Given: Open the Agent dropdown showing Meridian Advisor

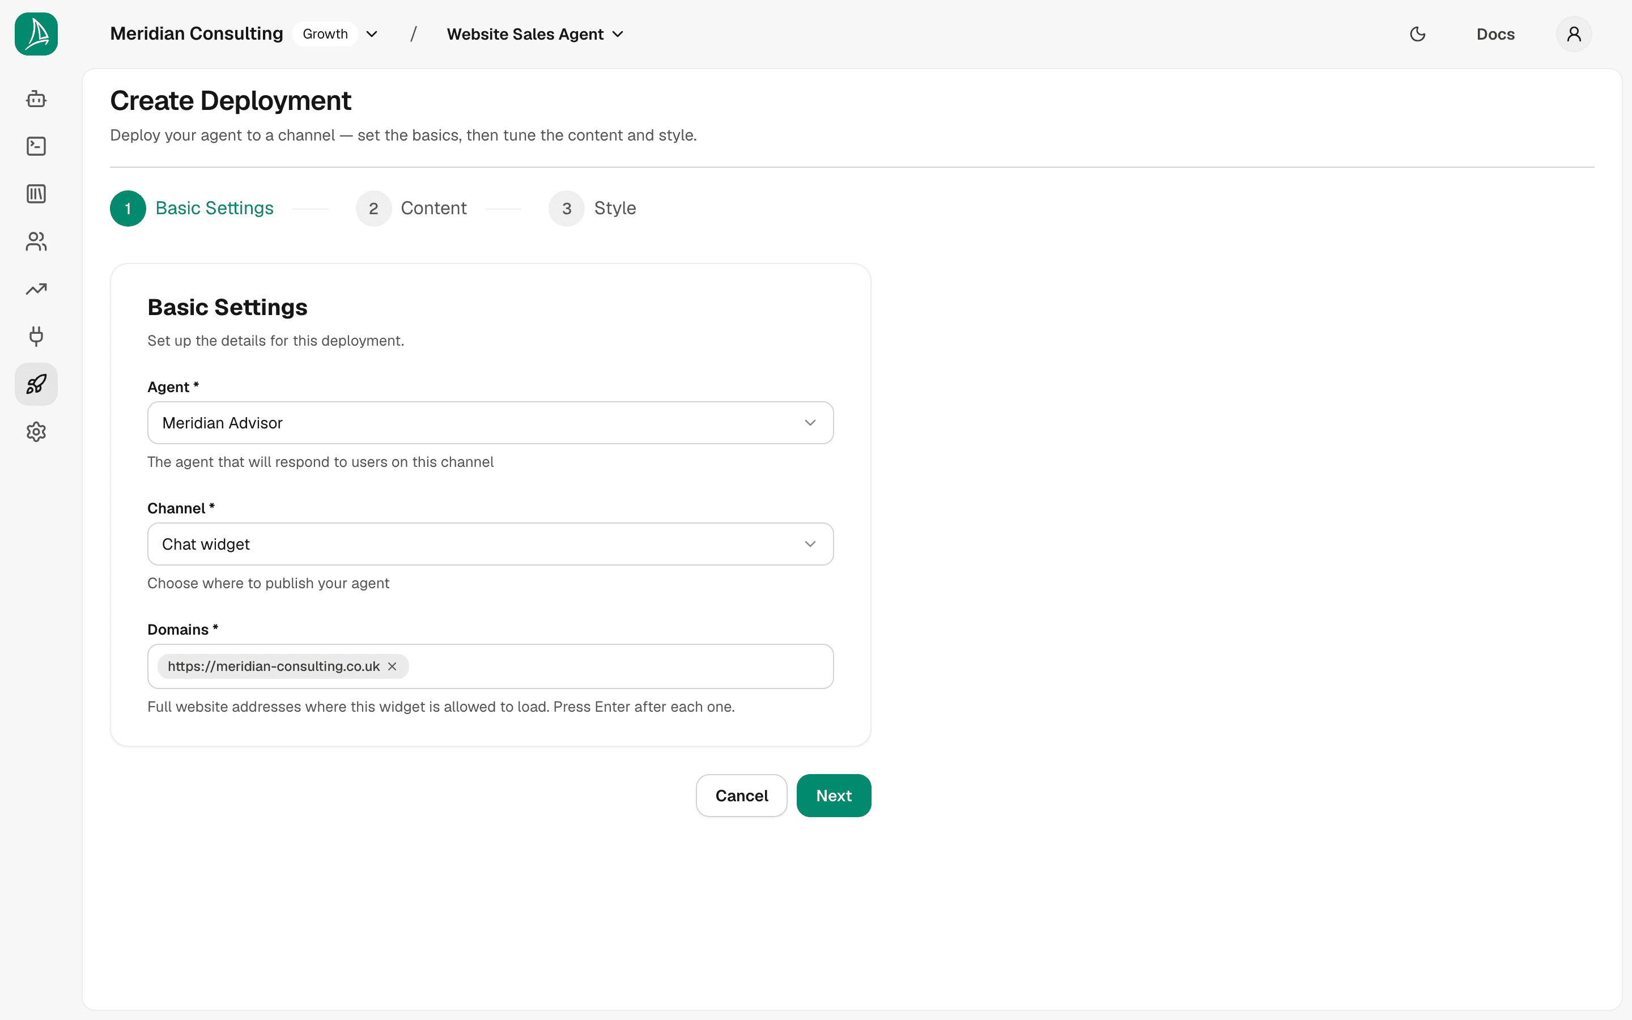Looking at the screenshot, I should (490, 423).
